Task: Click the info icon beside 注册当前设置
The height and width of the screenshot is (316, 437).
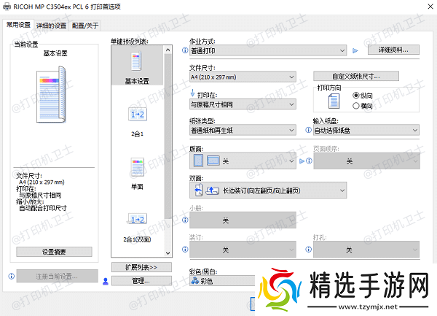Action: 10,277
